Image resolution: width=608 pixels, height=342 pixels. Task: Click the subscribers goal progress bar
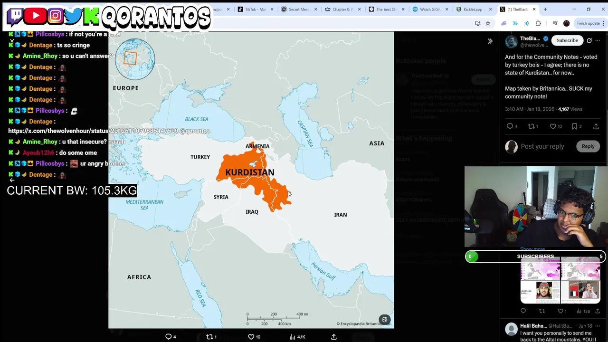click(535, 256)
